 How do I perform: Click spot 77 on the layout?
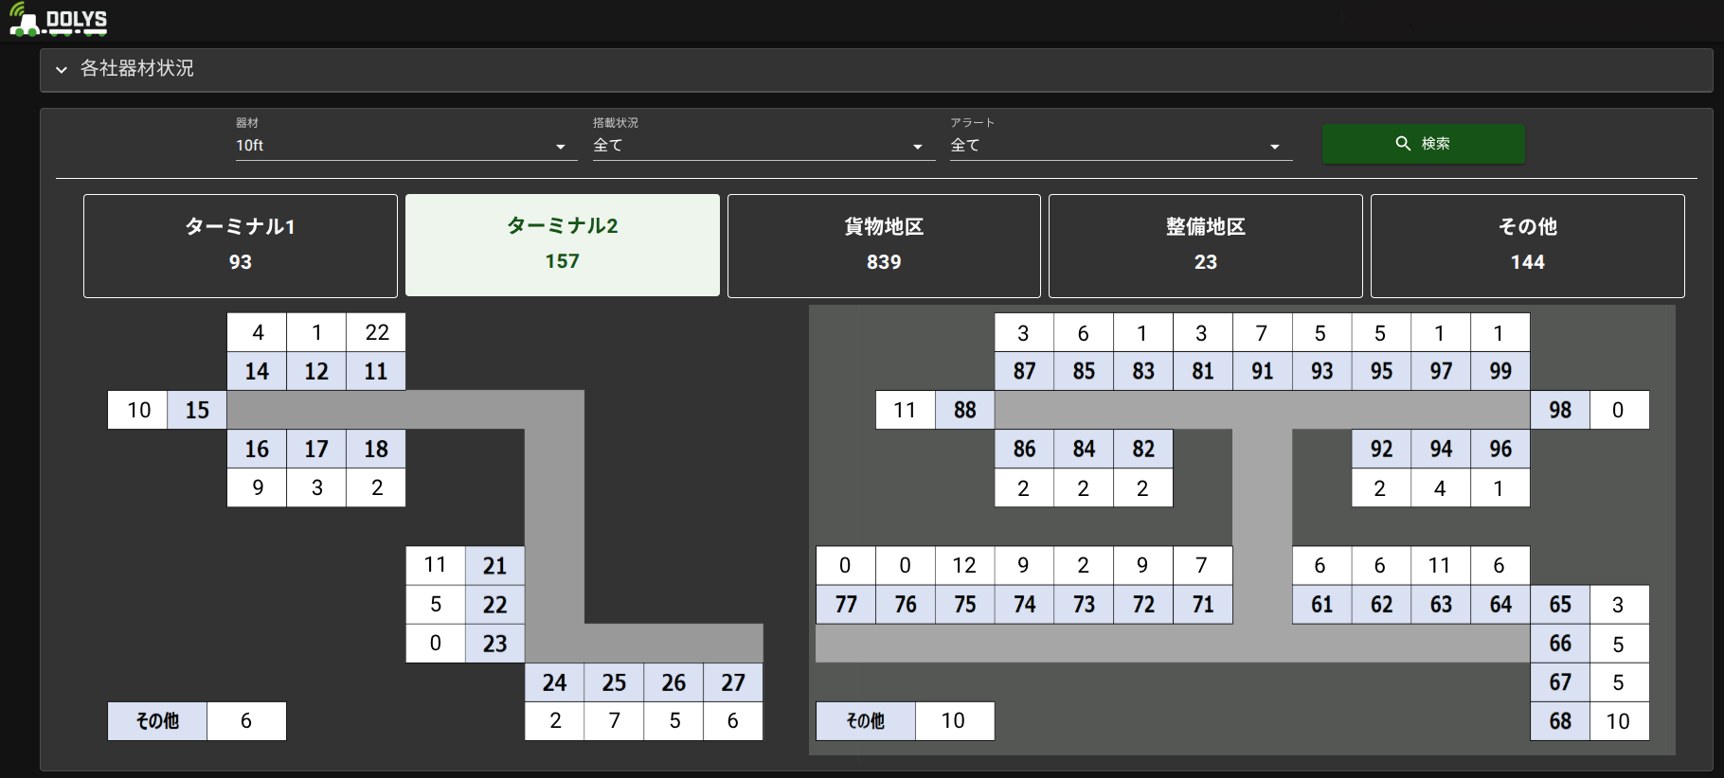pos(845,604)
